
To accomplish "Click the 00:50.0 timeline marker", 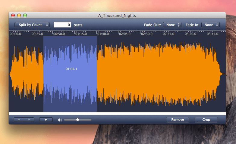I will point(59,34).
